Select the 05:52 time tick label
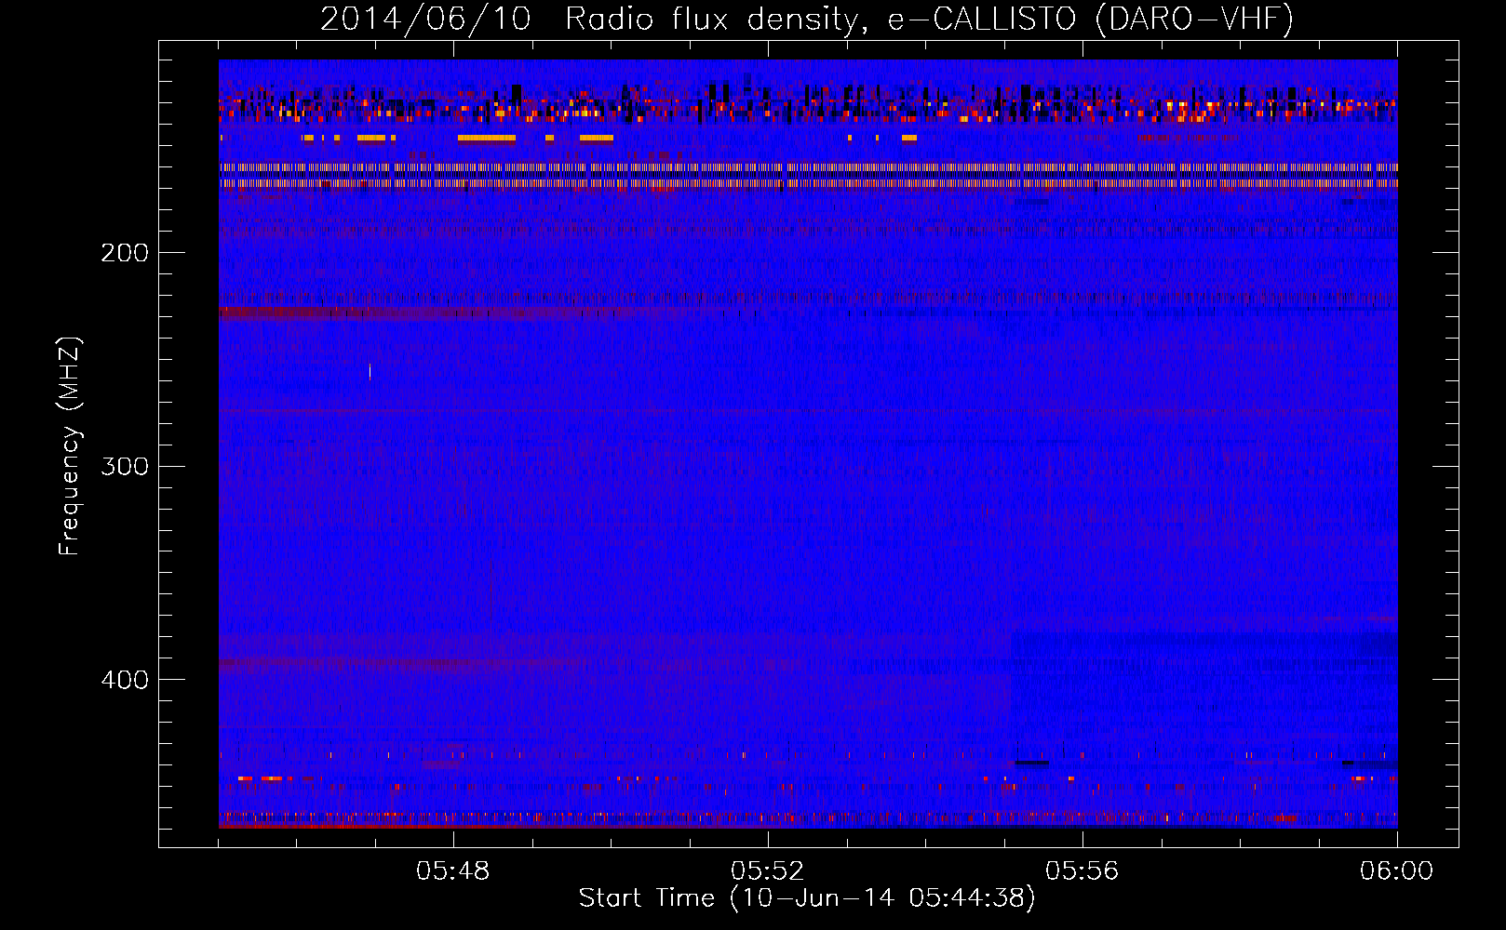 pos(768,870)
